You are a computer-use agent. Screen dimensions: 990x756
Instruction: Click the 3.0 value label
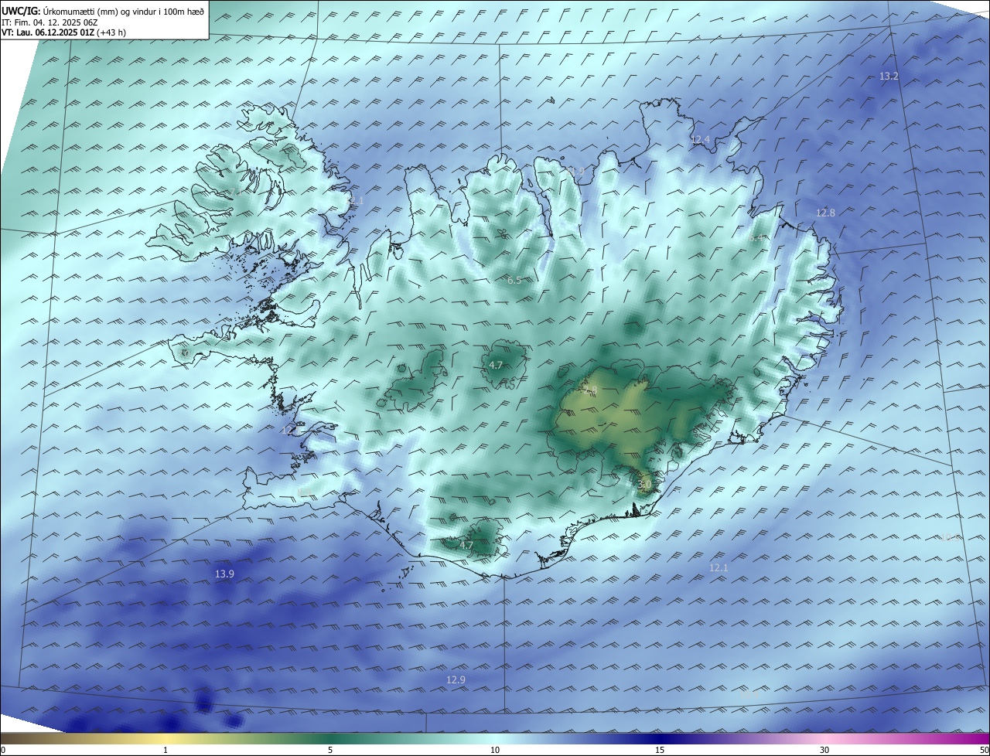(x=646, y=485)
